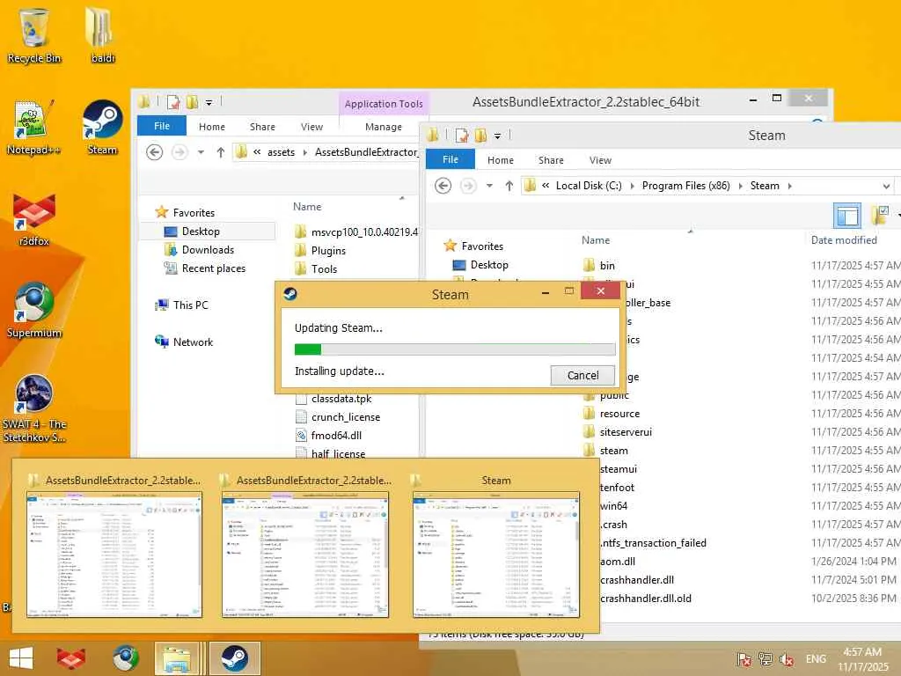The image size is (901, 676).
Task: Click the clock in system tray
Action: pyautogui.click(x=862, y=659)
